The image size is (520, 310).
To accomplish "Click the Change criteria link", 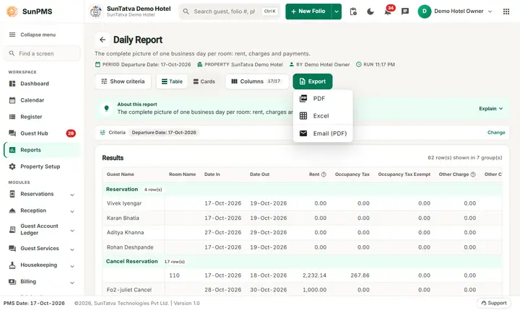I will point(496,133).
